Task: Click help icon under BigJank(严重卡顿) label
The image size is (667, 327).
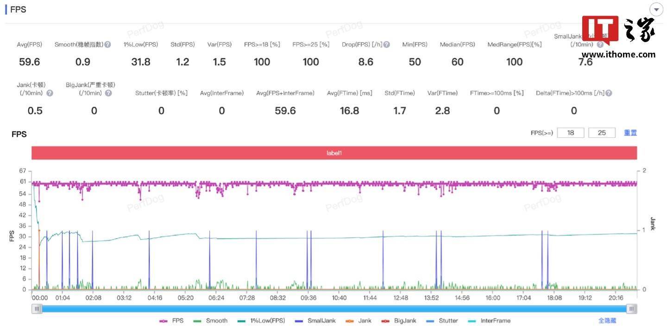Action: click(x=108, y=93)
